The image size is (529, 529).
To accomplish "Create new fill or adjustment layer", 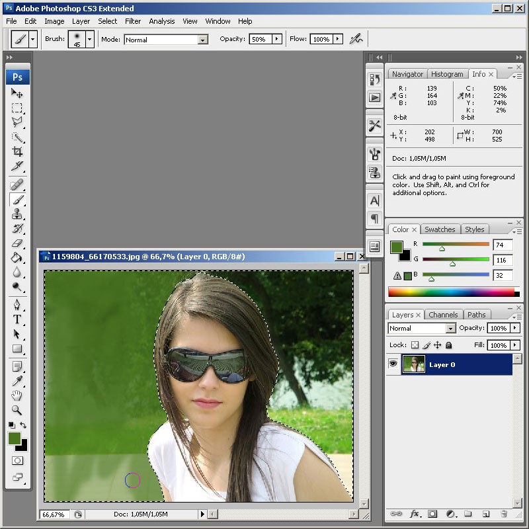I will click(x=451, y=514).
